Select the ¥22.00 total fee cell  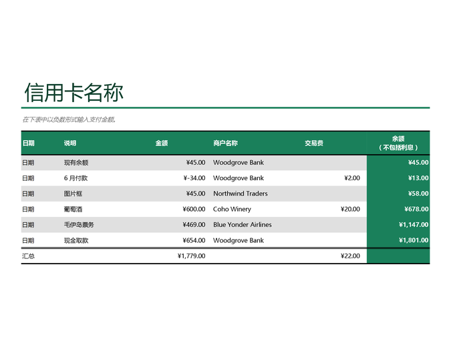point(350,256)
